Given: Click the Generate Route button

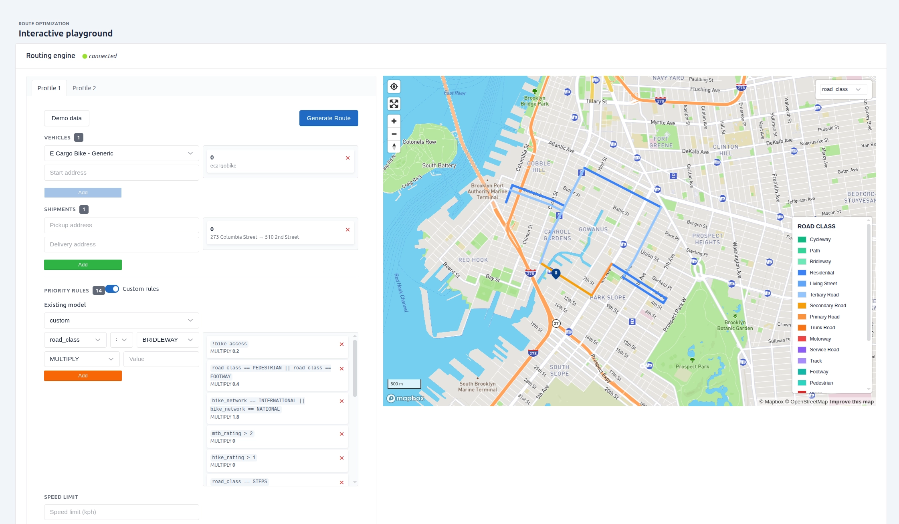Looking at the screenshot, I should (x=328, y=118).
